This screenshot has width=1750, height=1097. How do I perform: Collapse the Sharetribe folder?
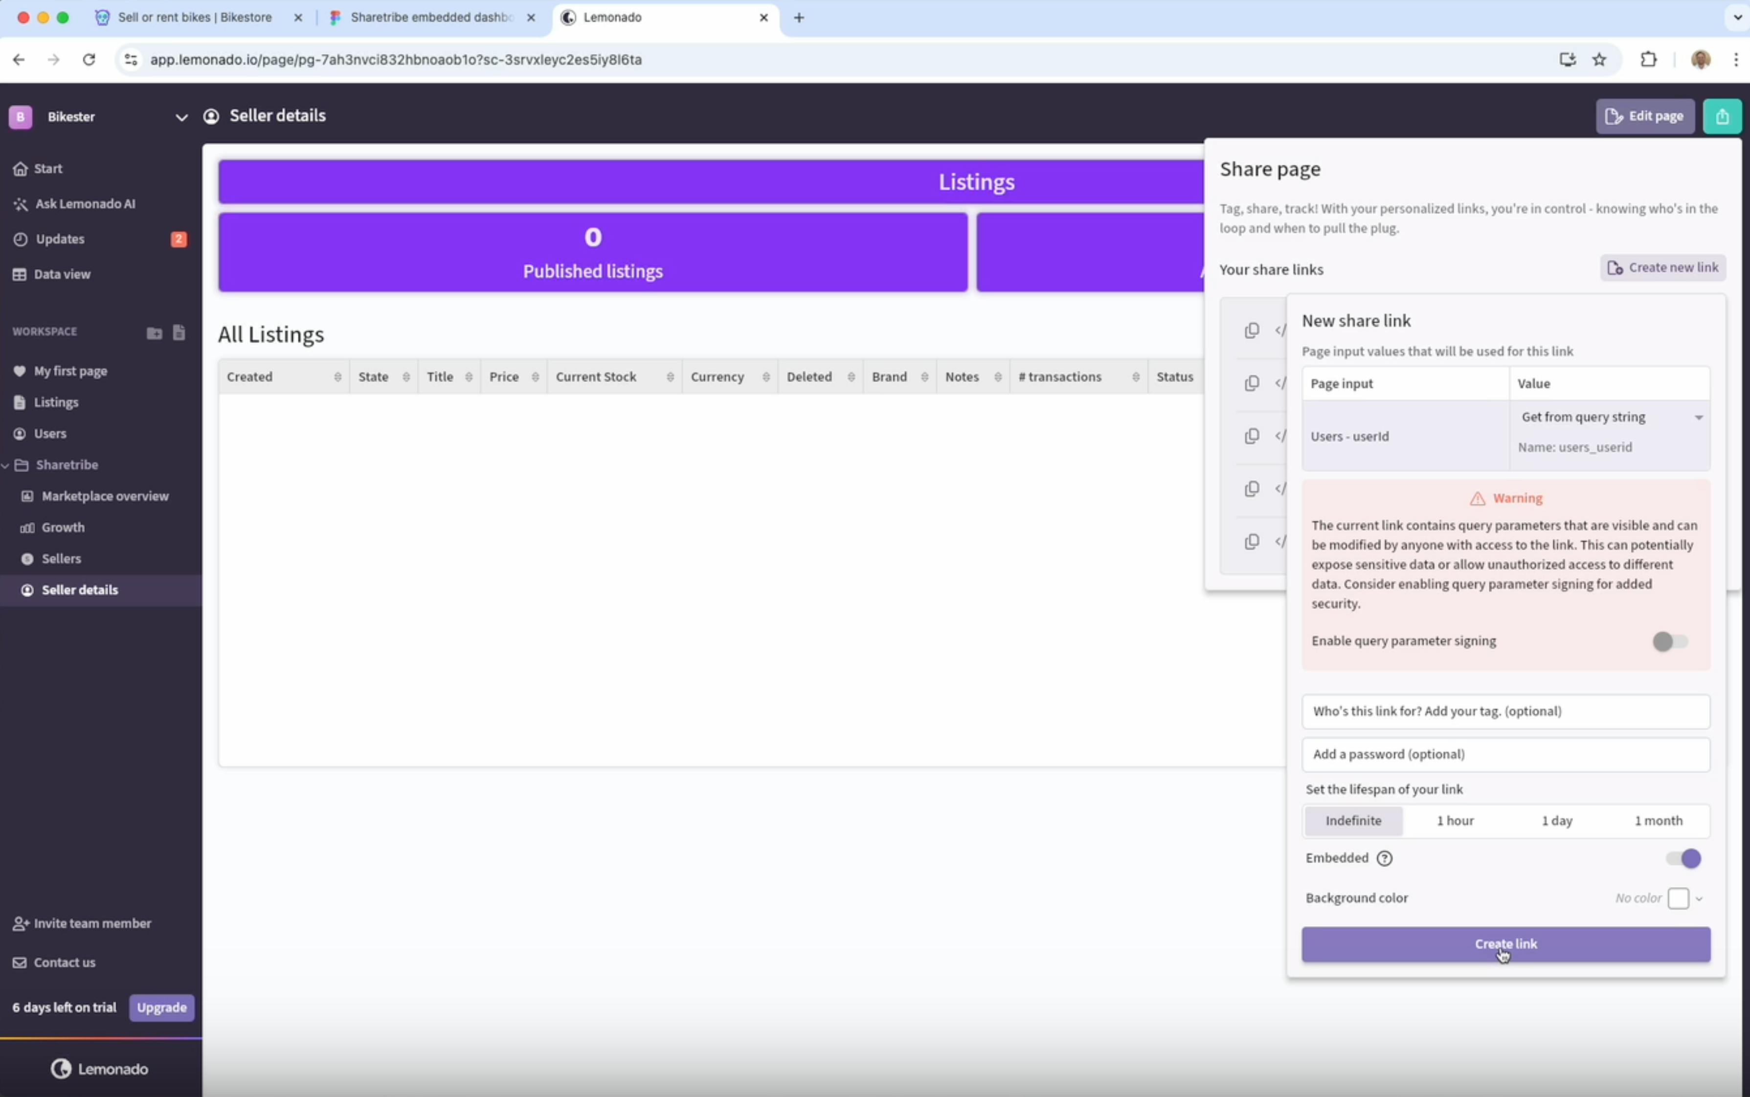(x=6, y=465)
